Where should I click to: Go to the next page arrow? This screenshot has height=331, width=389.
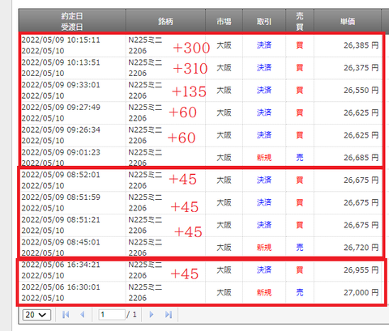[x=152, y=315]
